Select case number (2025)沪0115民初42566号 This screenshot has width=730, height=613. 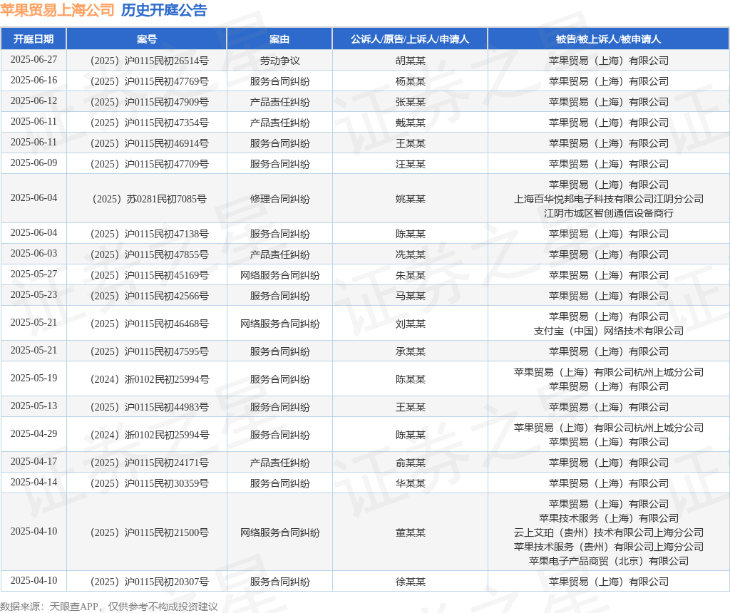pos(150,296)
